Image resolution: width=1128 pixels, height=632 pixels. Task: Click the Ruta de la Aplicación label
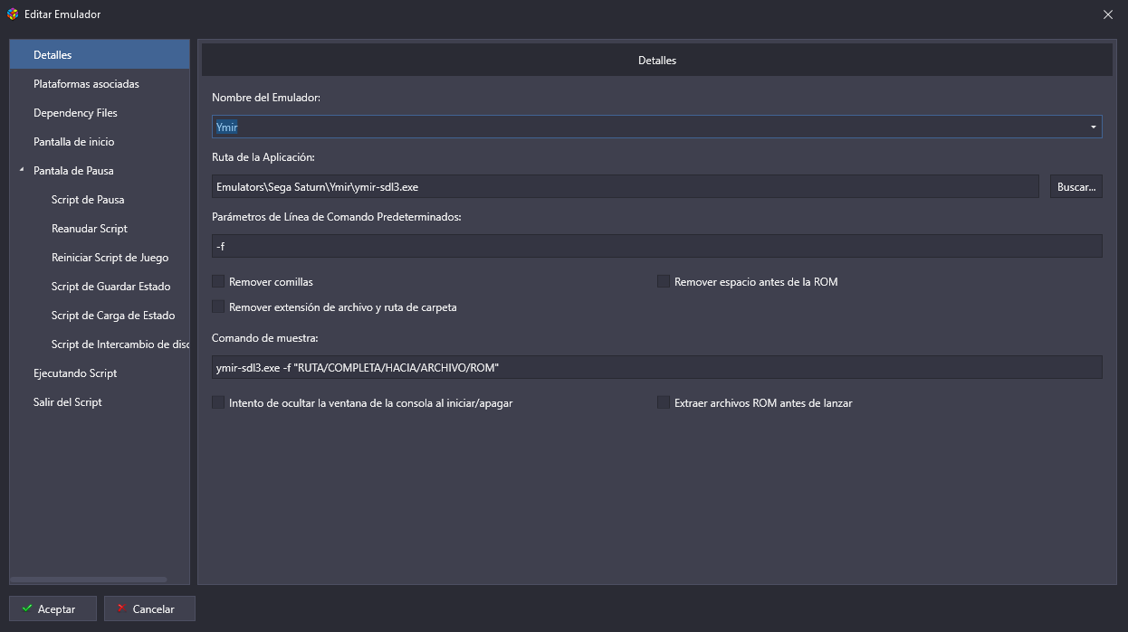pyautogui.click(x=263, y=157)
